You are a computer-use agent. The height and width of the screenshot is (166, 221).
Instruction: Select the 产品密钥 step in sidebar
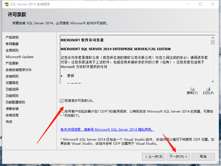(x=12, y=38)
